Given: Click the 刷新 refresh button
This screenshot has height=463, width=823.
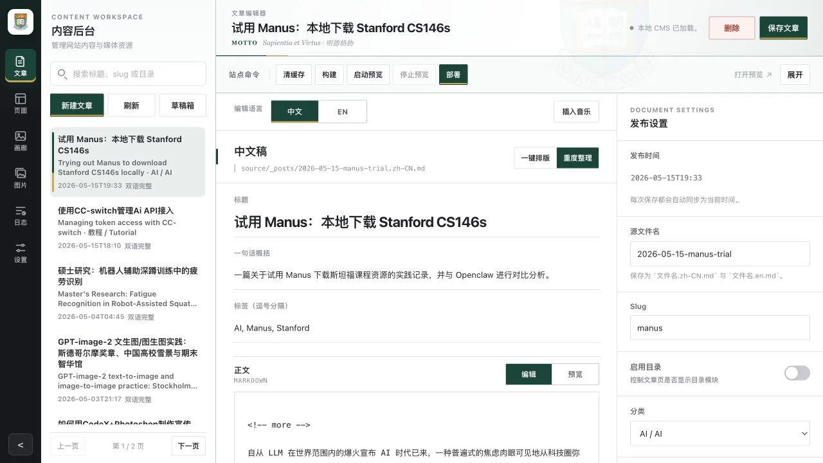Looking at the screenshot, I should click(x=131, y=105).
